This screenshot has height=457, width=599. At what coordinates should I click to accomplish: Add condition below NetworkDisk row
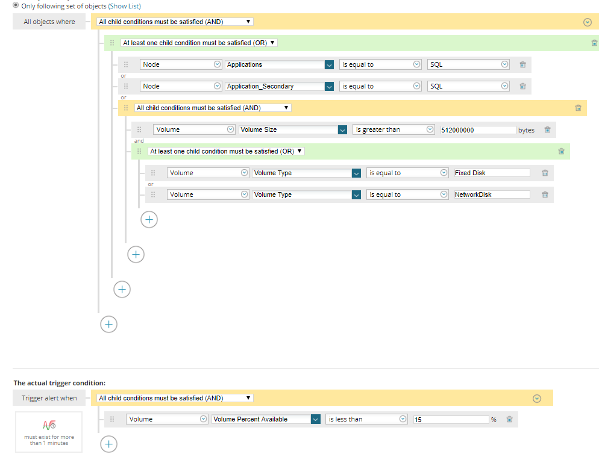coord(149,220)
